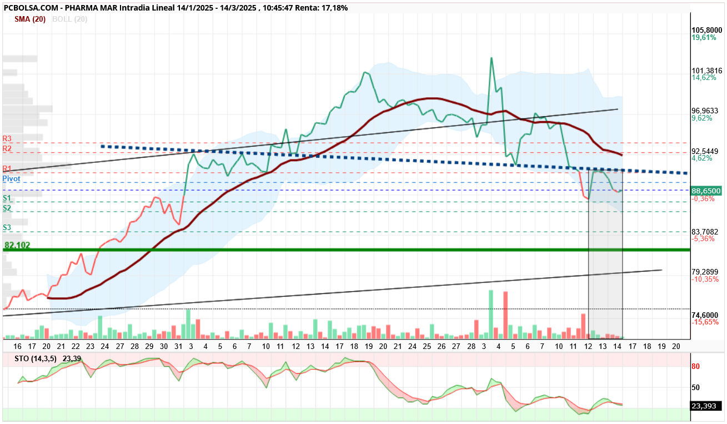Click date label 25 on the time axis
727x424 pixels.
click(x=427, y=346)
